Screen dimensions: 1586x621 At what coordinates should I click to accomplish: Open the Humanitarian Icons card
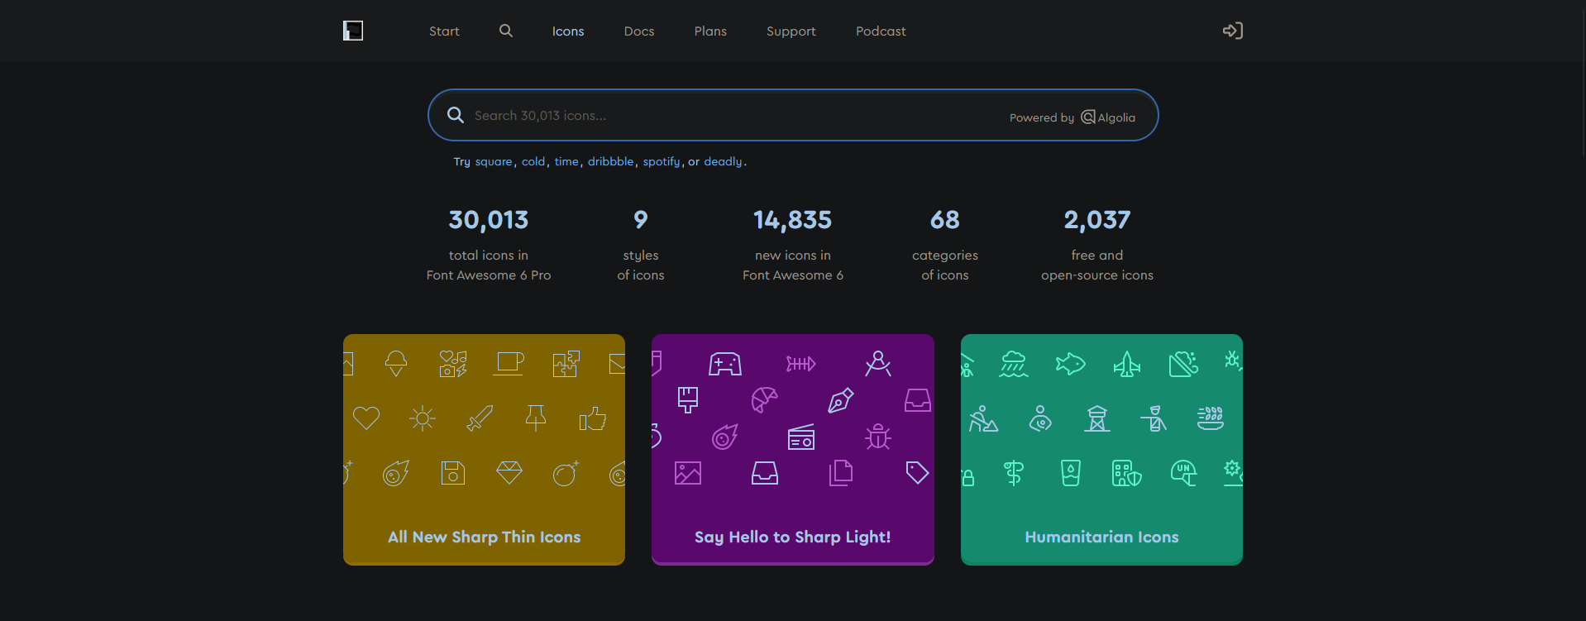1101,537
